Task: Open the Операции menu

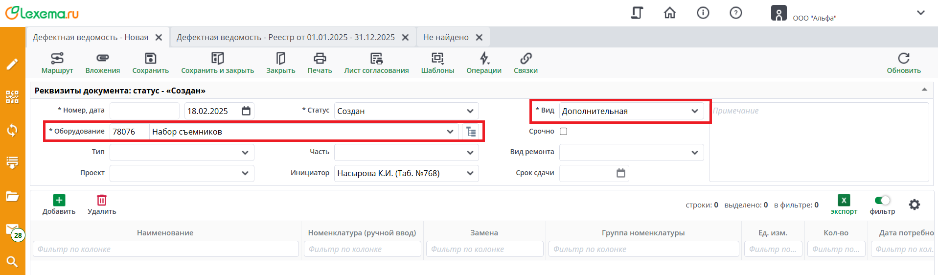Action: 484,59
